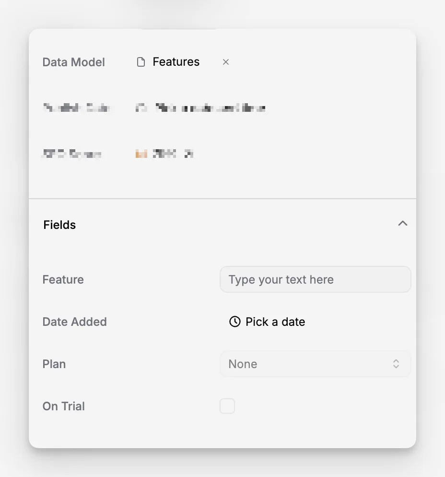Click the blurred value text in second row
445x477 pixels.
coord(211,107)
